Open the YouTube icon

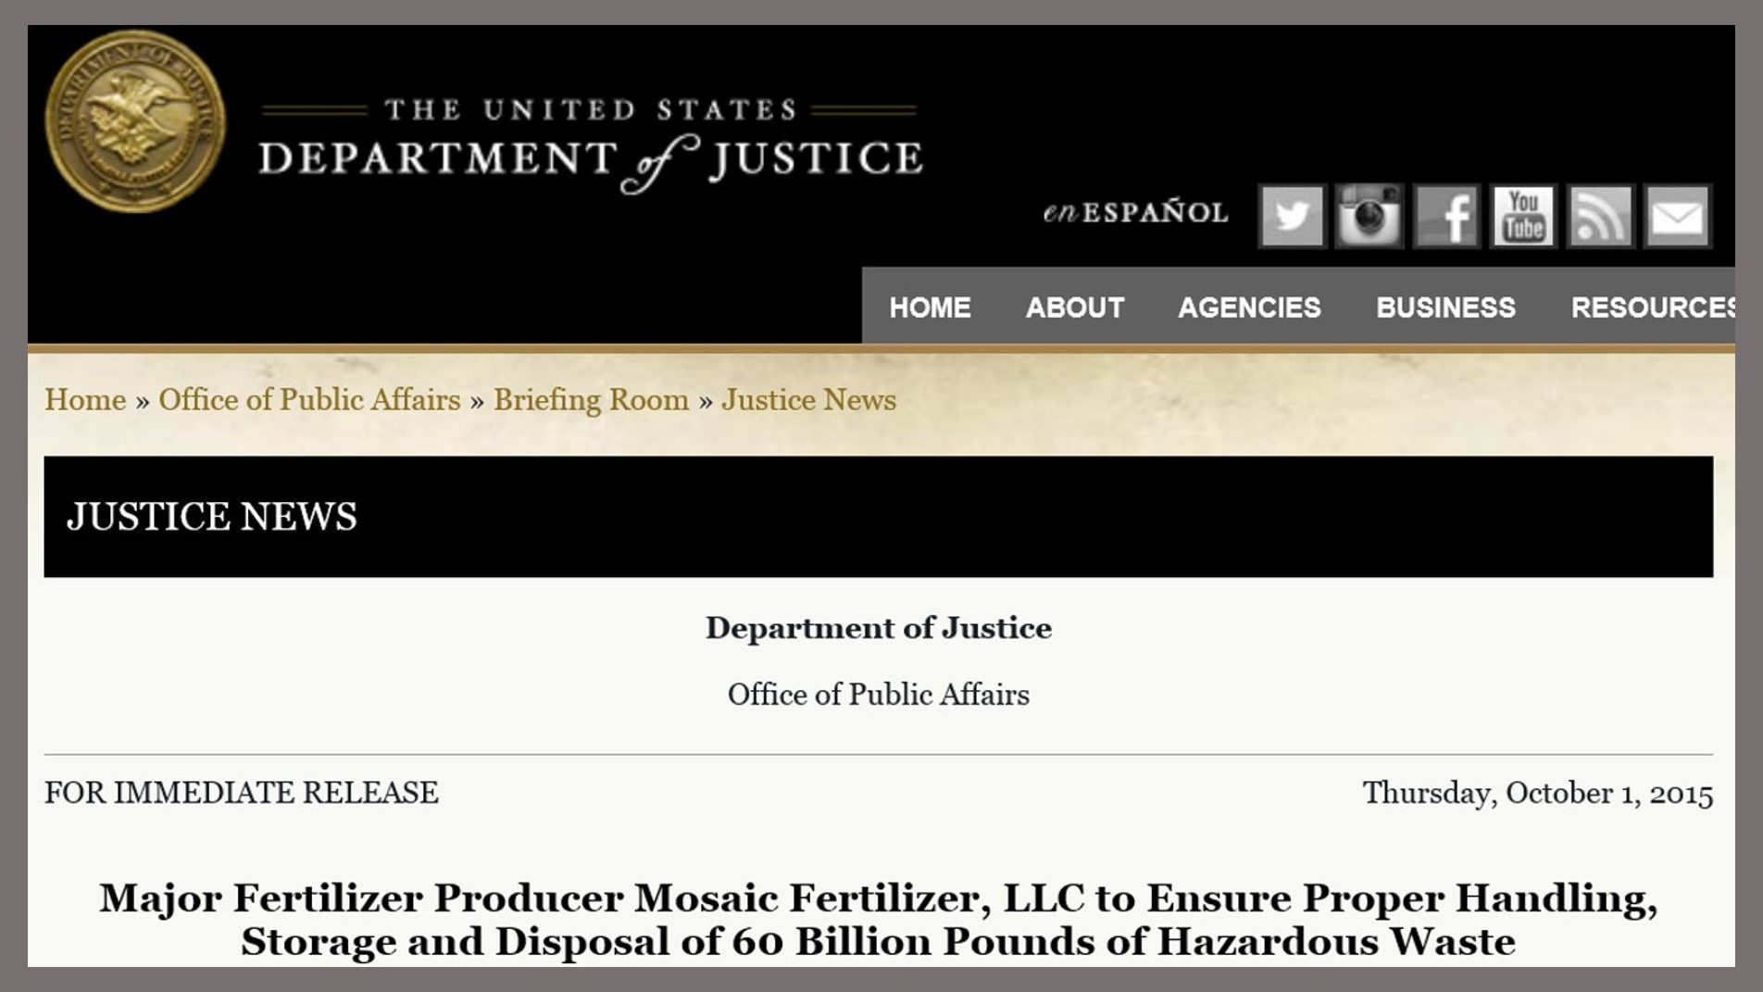click(x=1523, y=217)
